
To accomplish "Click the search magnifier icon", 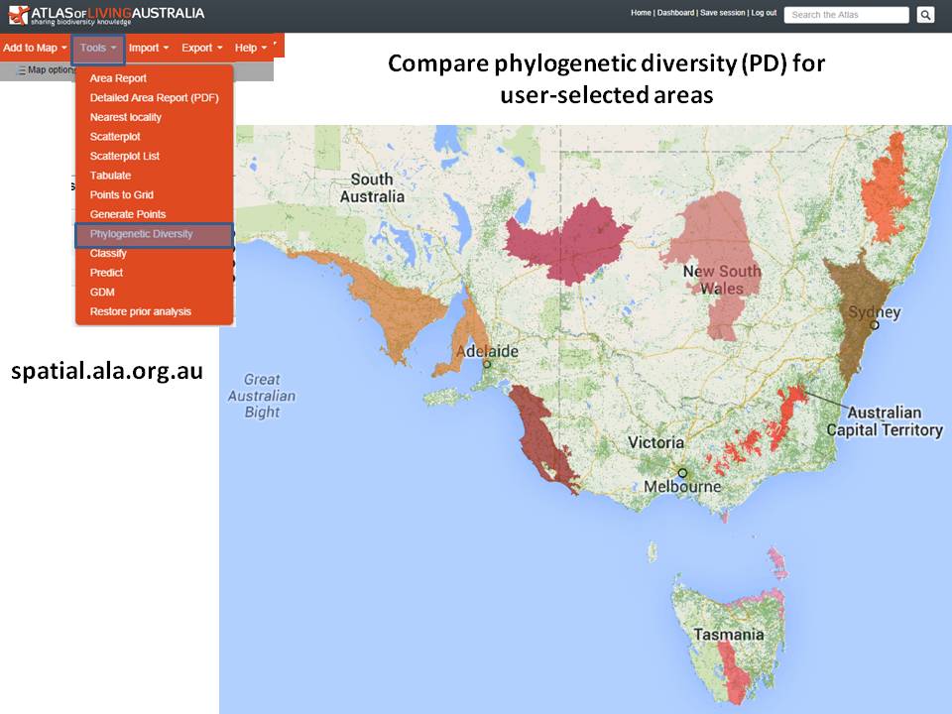I will pyautogui.click(x=925, y=15).
